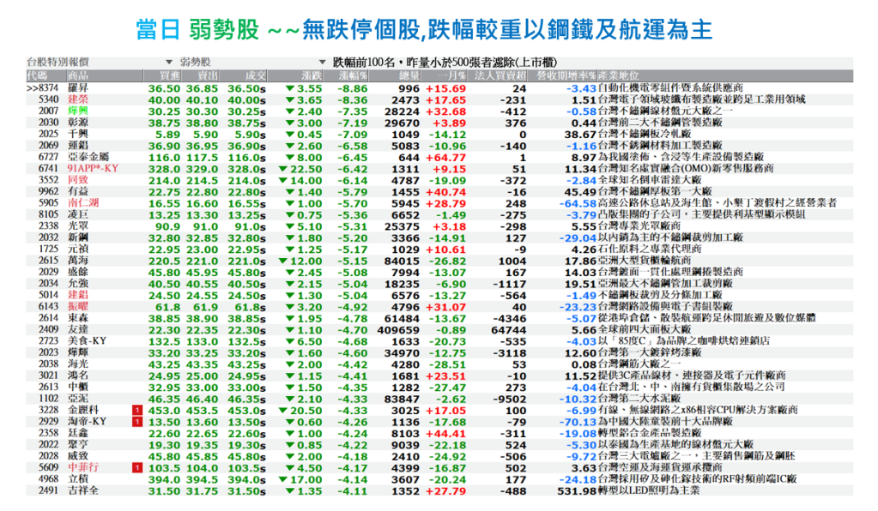
Task: Click the 代碼 column header
Action: coord(37,75)
